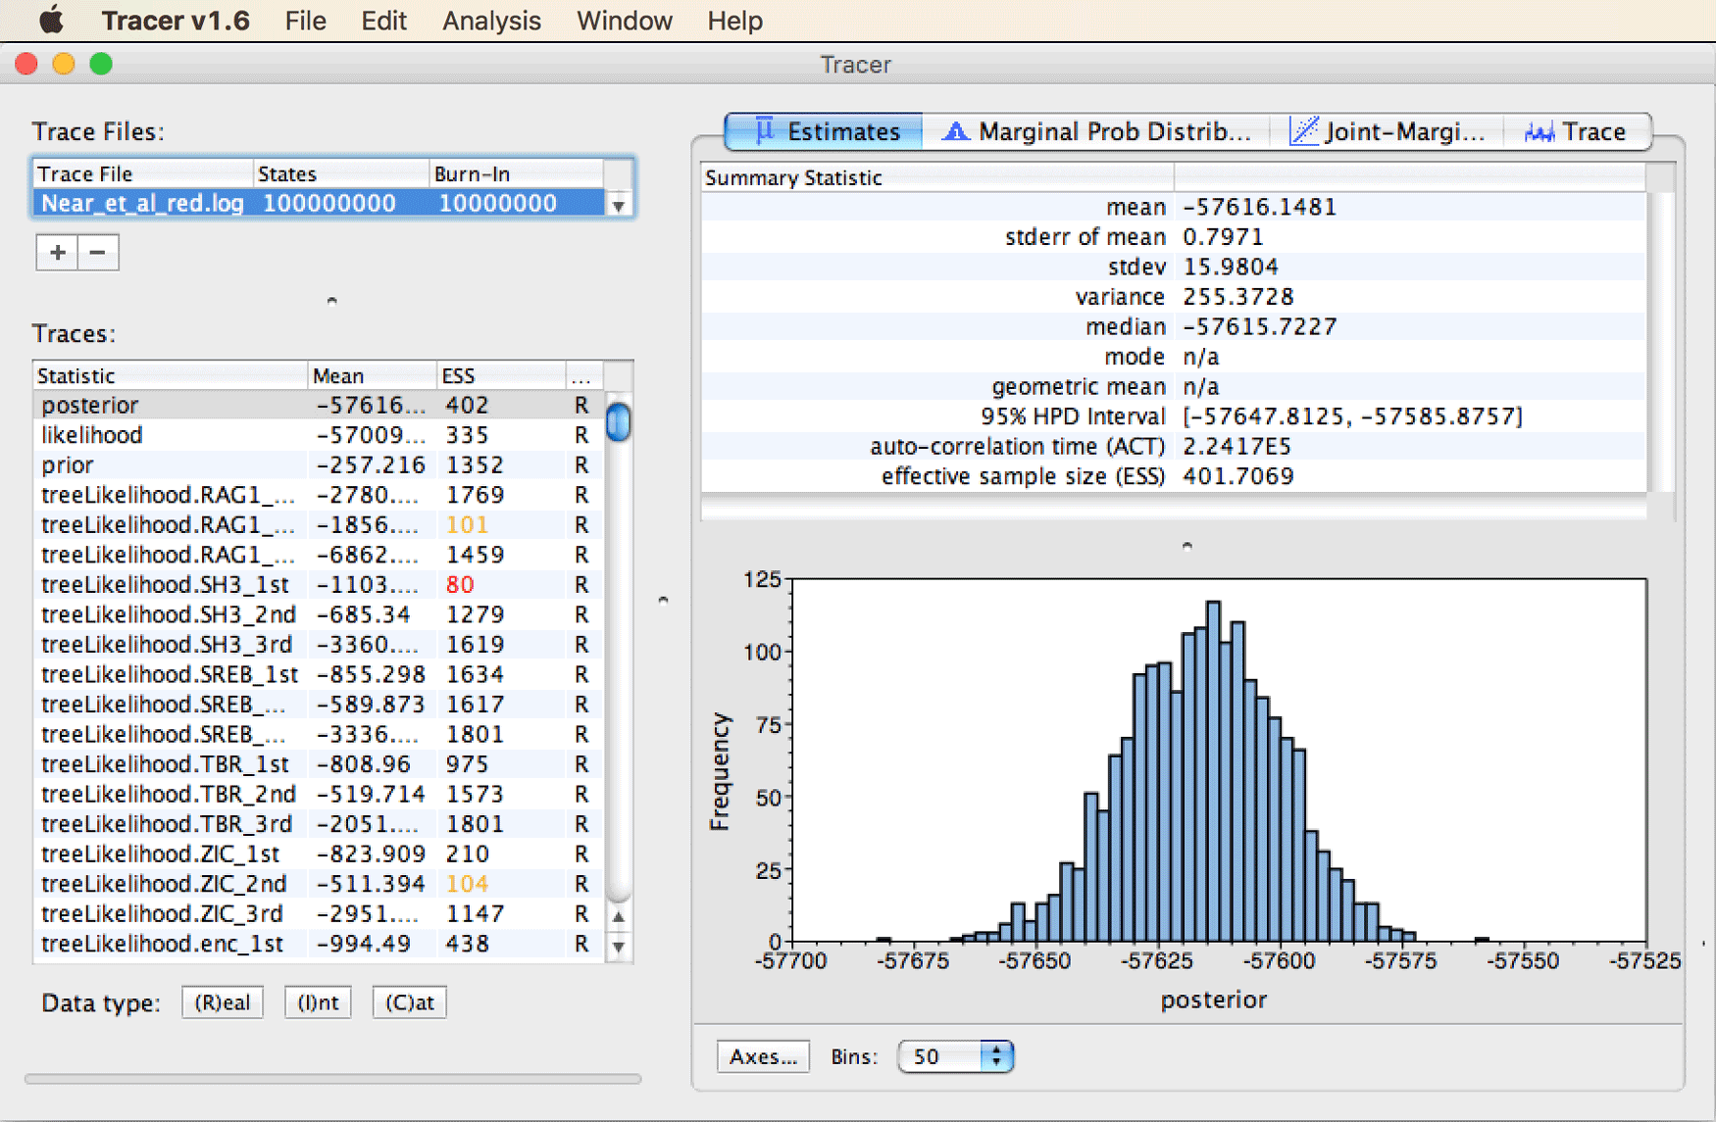Set data type to (C)at
The height and width of the screenshot is (1122, 1716).
point(410,1002)
